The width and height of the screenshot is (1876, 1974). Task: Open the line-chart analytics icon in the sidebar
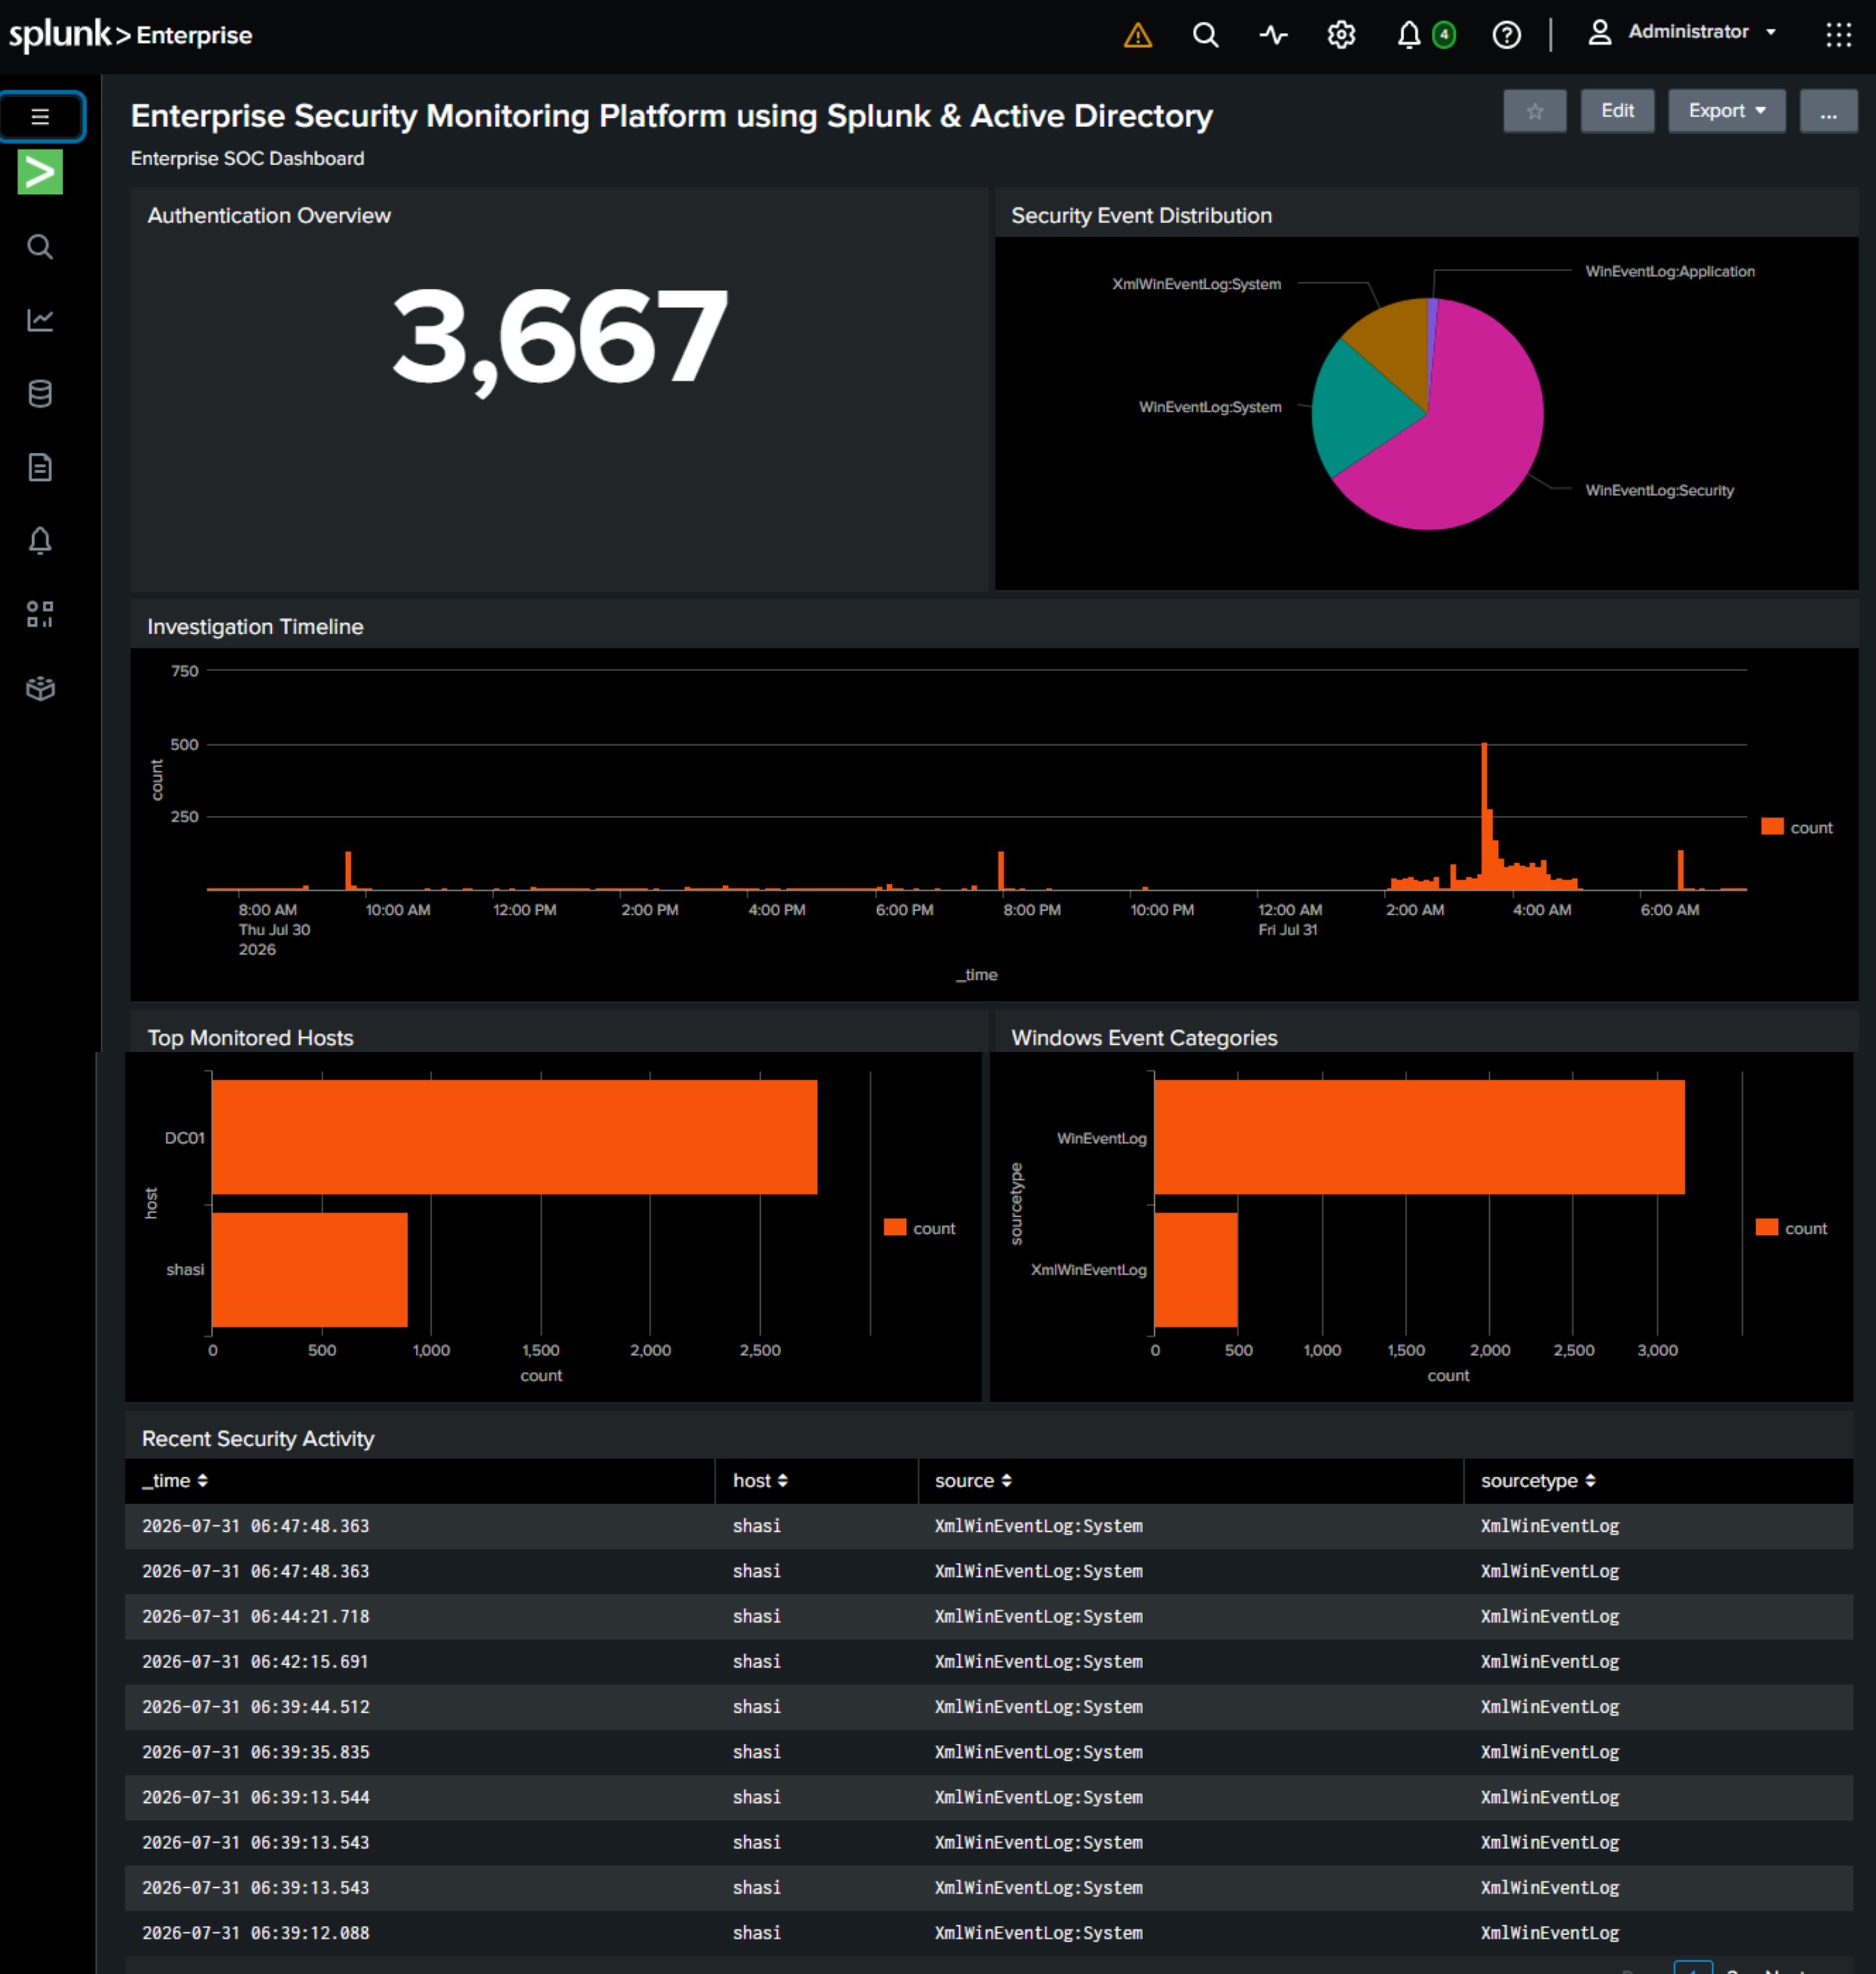[x=40, y=320]
